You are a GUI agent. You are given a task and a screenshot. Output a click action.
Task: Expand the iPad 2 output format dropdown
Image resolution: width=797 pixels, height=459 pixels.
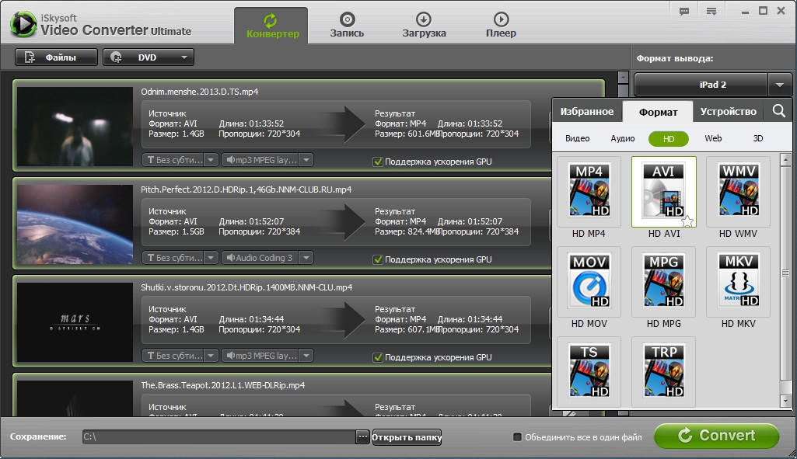(x=780, y=85)
